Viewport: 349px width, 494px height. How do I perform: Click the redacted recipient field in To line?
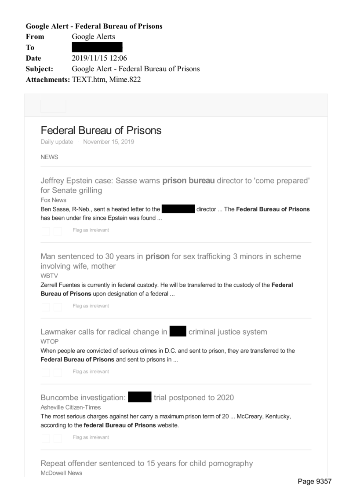pyautogui.click(x=96, y=48)
